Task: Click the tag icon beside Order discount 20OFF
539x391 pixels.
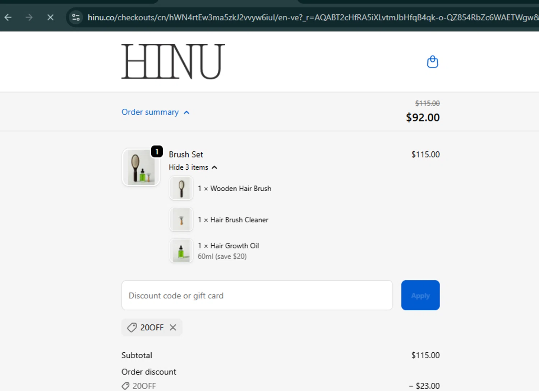Action: 125,386
